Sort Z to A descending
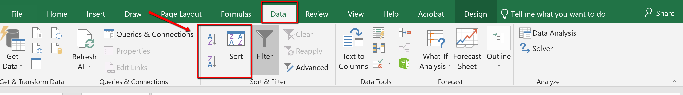683x95 pixels. [212, 62]
